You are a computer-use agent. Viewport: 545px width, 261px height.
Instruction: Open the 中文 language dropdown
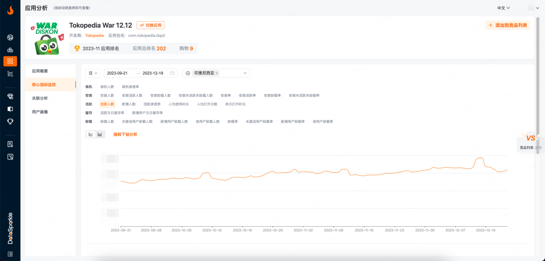tap(503, 8)
